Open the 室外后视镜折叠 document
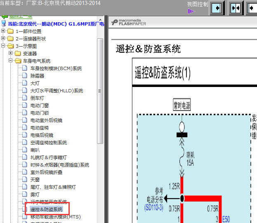Image resolution: width=257 pixels, height=223 pixels. [x=46, y=172]
